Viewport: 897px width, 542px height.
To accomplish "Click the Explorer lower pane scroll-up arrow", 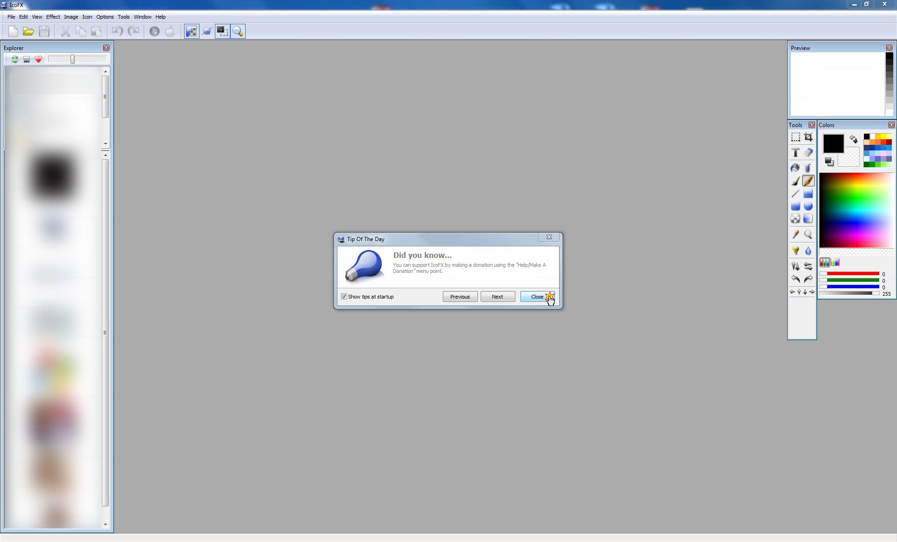I will (x=106, y=155).
